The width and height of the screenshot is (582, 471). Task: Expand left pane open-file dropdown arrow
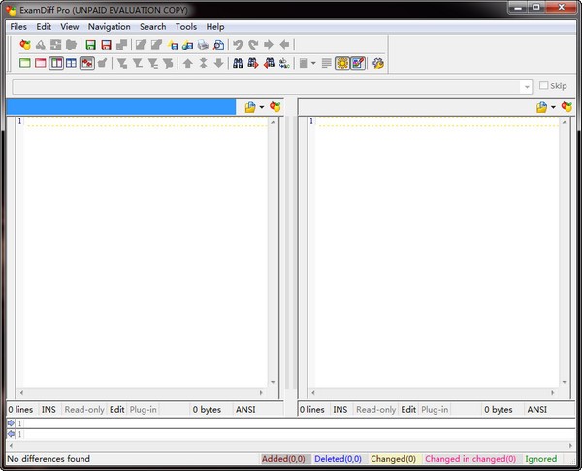(262, 107)
